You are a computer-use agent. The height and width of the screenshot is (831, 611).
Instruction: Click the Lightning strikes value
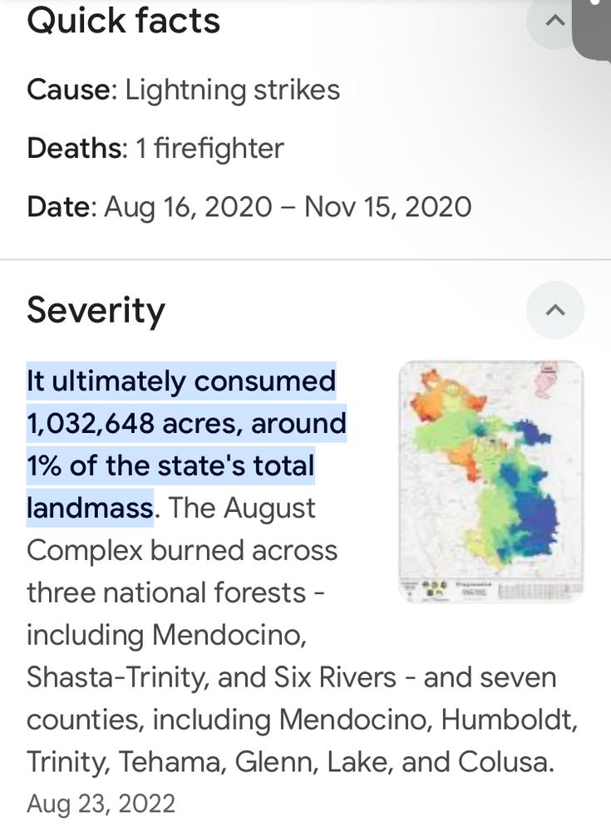click(232, 90)
